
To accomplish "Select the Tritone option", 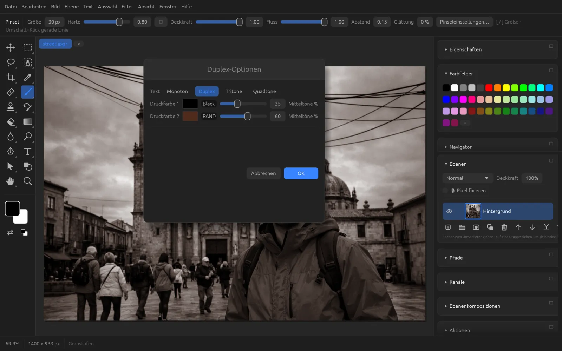I will [x=234, y=91].
